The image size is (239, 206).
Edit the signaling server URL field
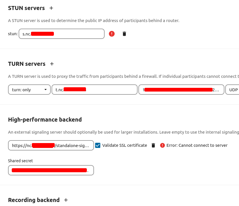pos(51,145)
